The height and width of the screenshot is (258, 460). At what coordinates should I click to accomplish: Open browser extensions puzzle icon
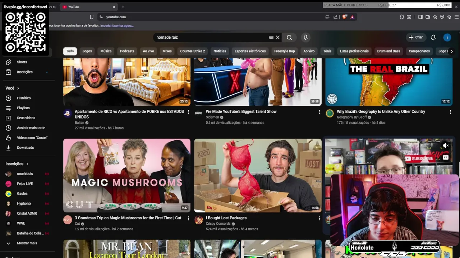(x=402, y=17)
